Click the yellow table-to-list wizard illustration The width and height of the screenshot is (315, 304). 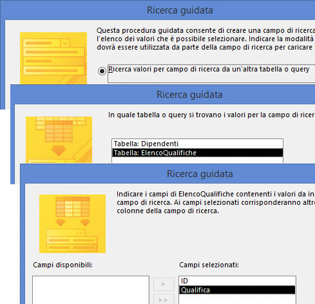click(x=59, y=140)
